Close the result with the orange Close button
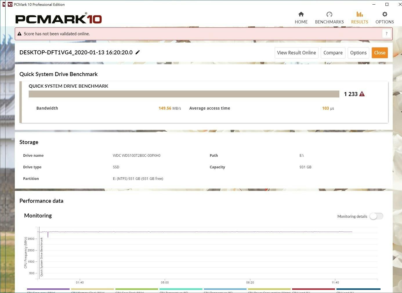Screen dimensions: 402x293 point(380,53)
